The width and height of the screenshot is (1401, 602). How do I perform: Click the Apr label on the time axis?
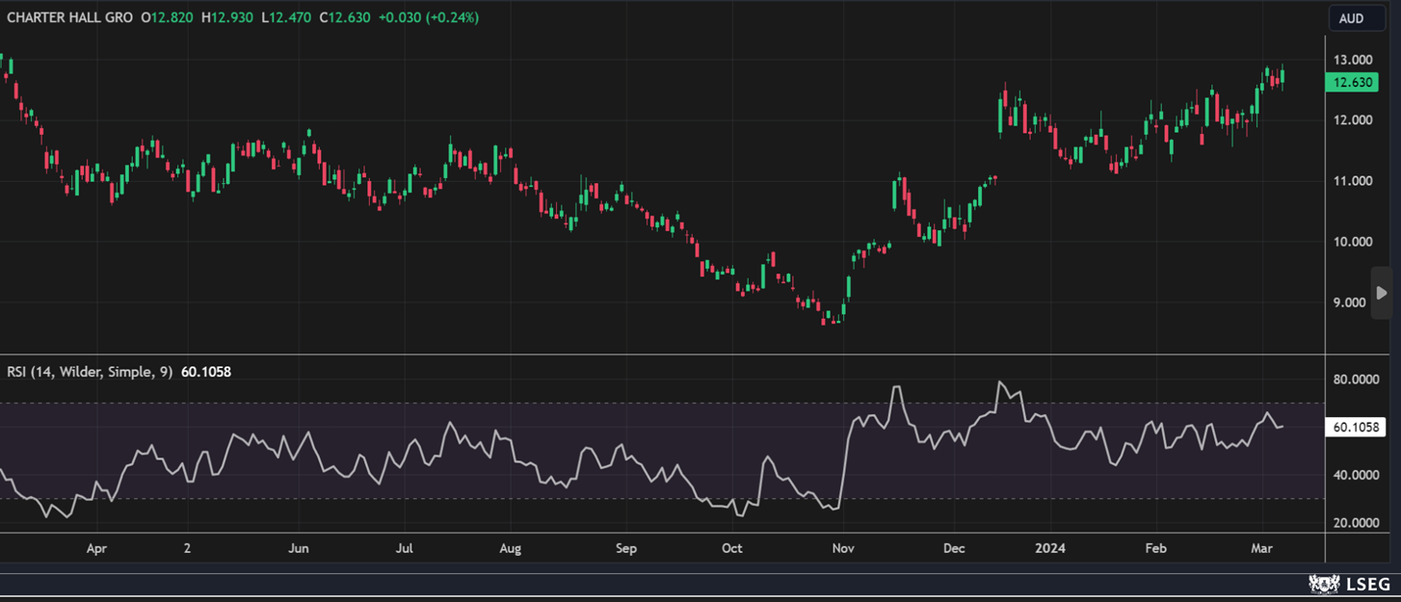point(96,549)
